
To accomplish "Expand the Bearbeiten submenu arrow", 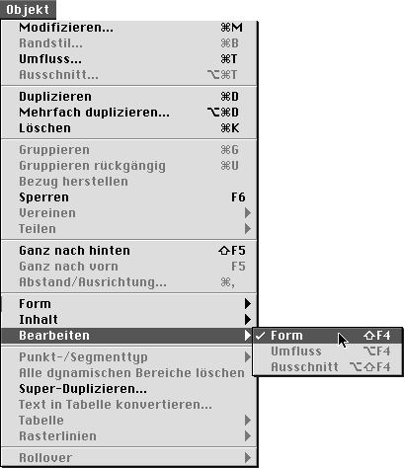I will [248, 336].
